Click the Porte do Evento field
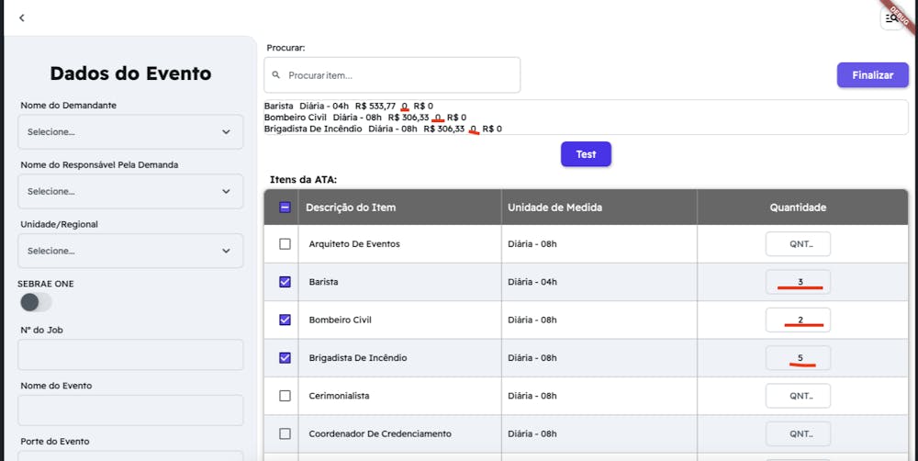 [x=130, y=455]
